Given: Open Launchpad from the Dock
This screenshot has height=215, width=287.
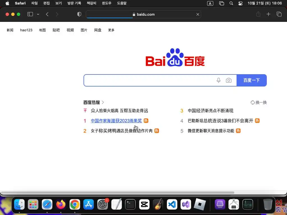Looking at the screenshot, I should click(33, 204).
